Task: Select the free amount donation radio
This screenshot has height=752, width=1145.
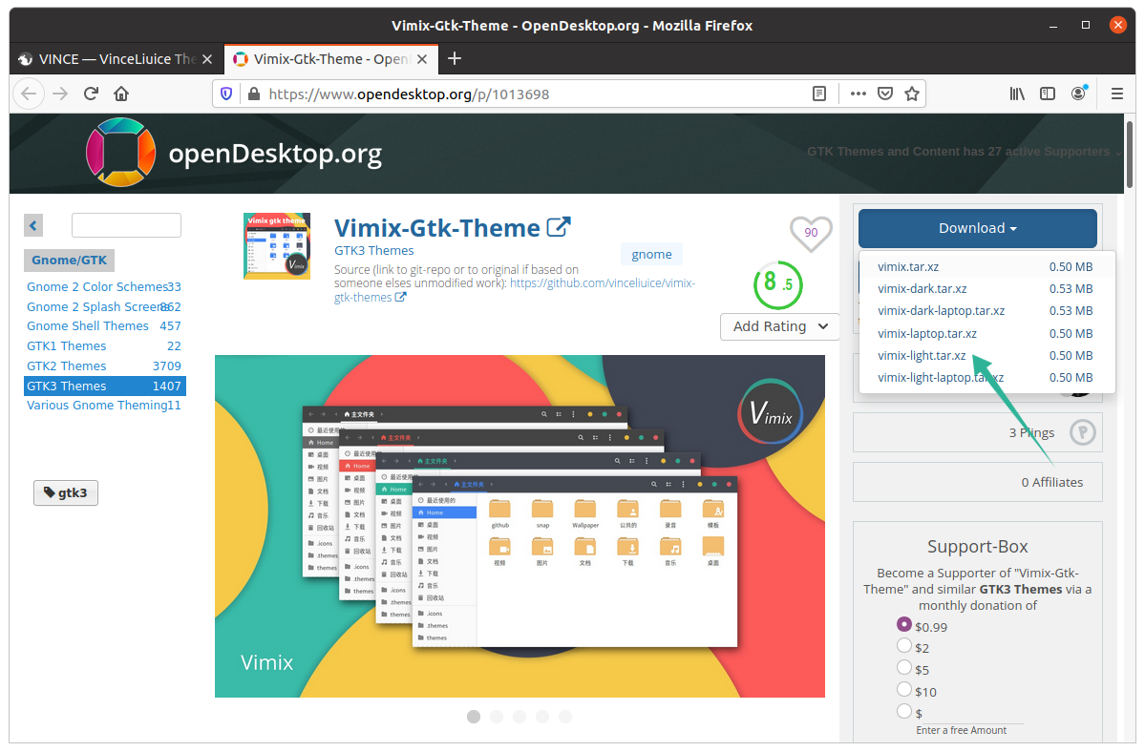Action: pyautogui.click(x=904, y=711)
